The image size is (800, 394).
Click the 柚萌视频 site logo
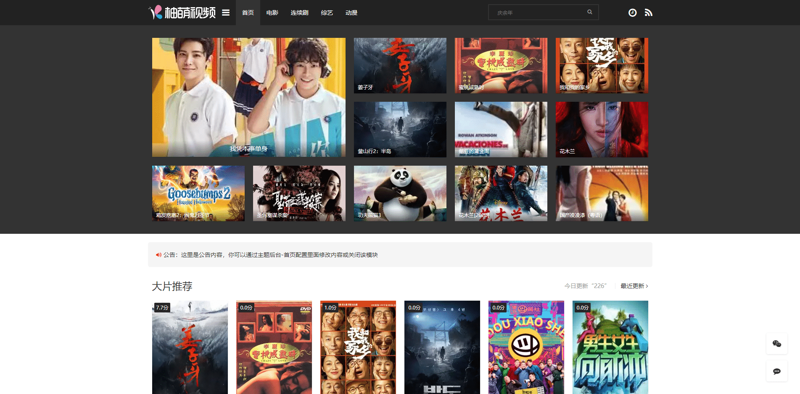point(182,13)
